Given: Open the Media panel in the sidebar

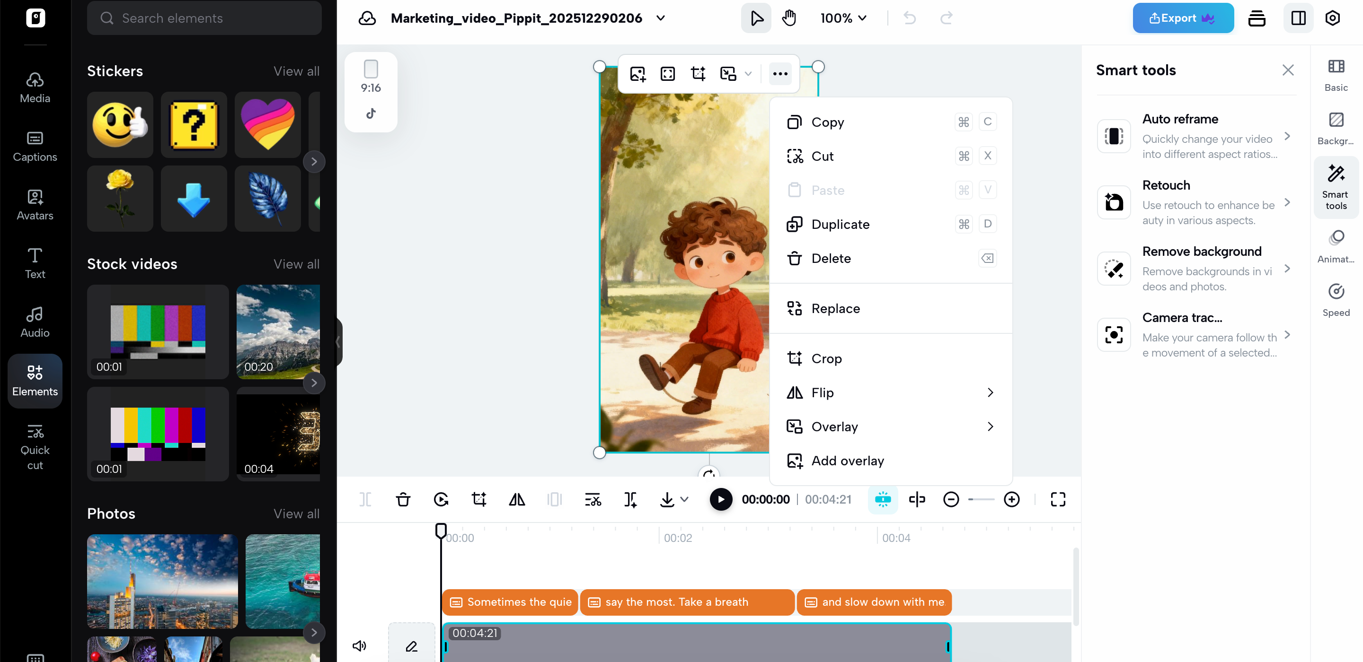Looking at the screenshot, I should point(35,86).
